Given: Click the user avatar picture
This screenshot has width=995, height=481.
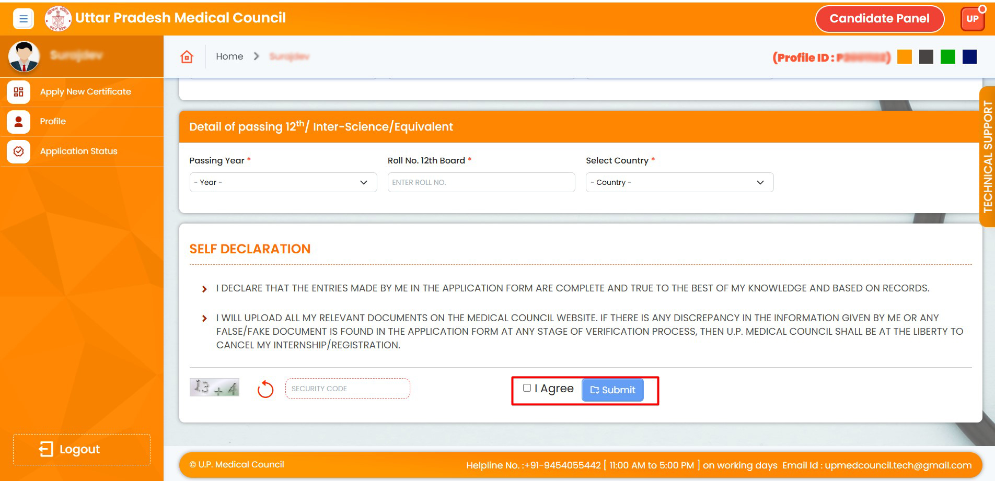Looking at the screenshot, I should pyautogui.click(x=24, y=56).
